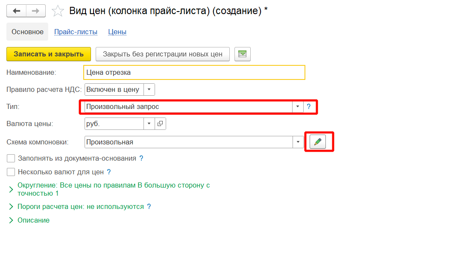Switch to the Прайс-листы tab
The height and width of the screenshot is (276, 451).
[x=76, y=32]
